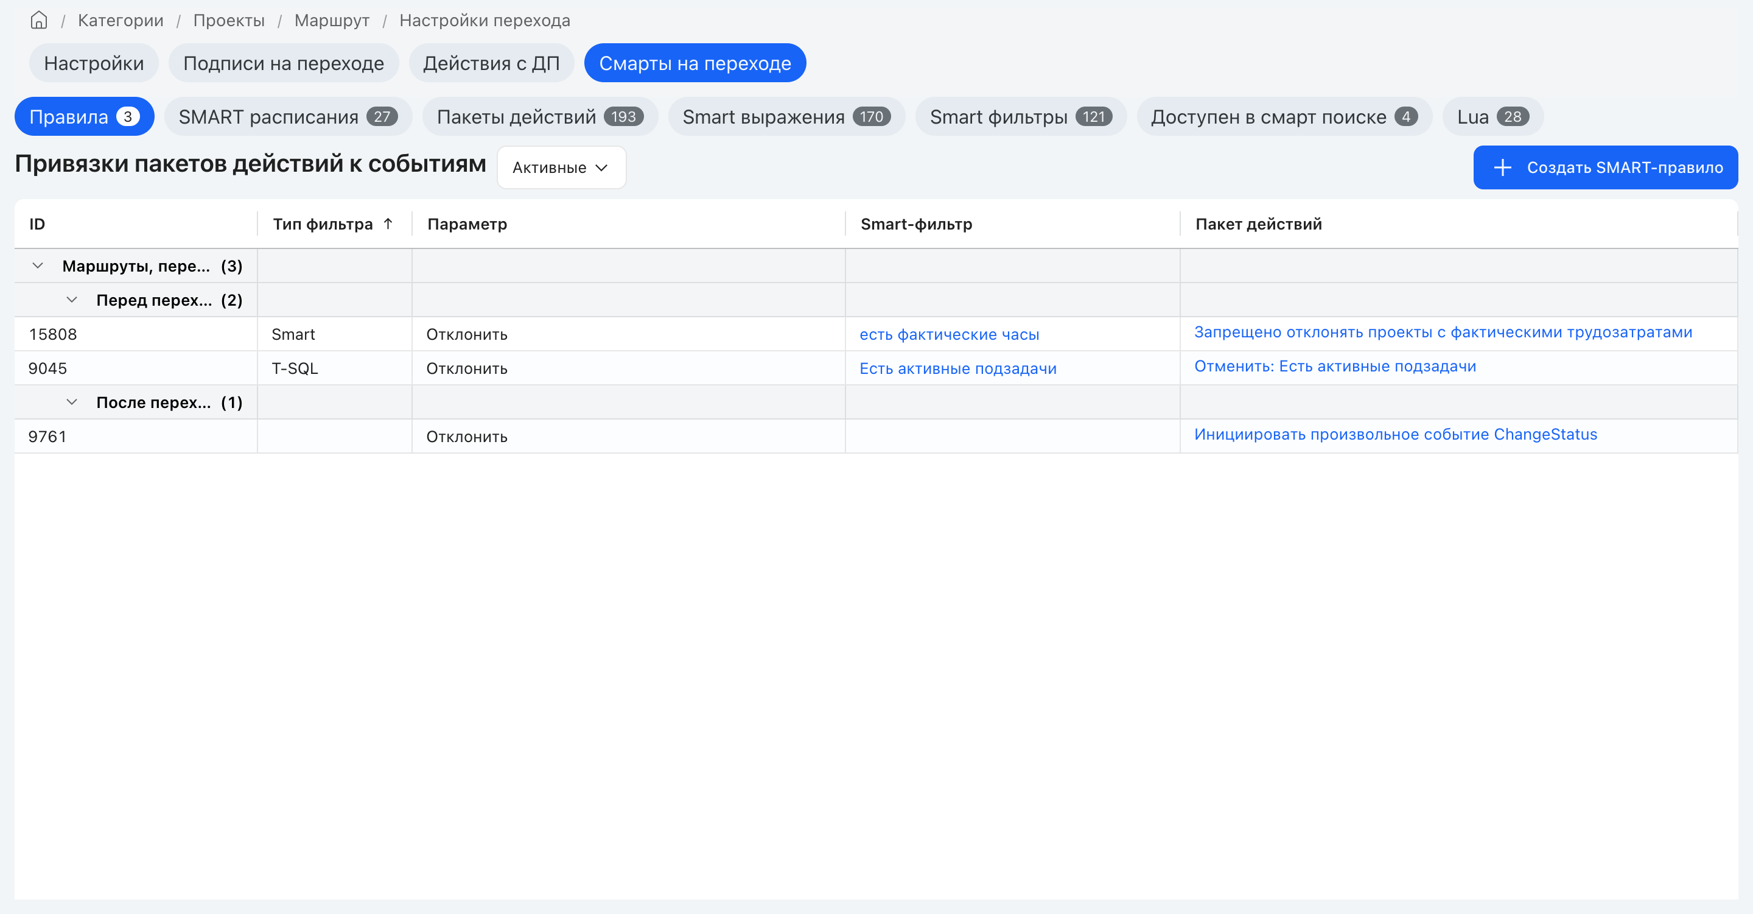This screenshot has height=914, width=1753.
Task: Open the Пакеты действий sub-tab
Action: (x=541, y=116)
